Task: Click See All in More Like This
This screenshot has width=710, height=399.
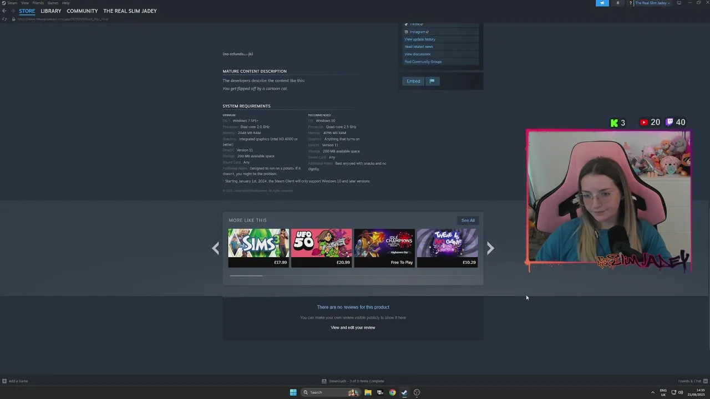Action: tap(468, 221)
